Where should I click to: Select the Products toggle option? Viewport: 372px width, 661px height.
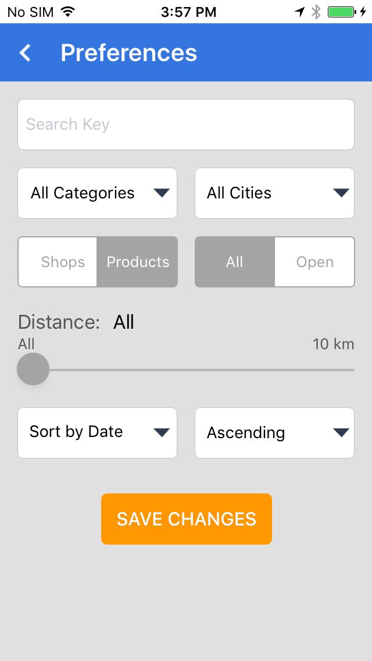pyautogui.click(x=138, y=262)
